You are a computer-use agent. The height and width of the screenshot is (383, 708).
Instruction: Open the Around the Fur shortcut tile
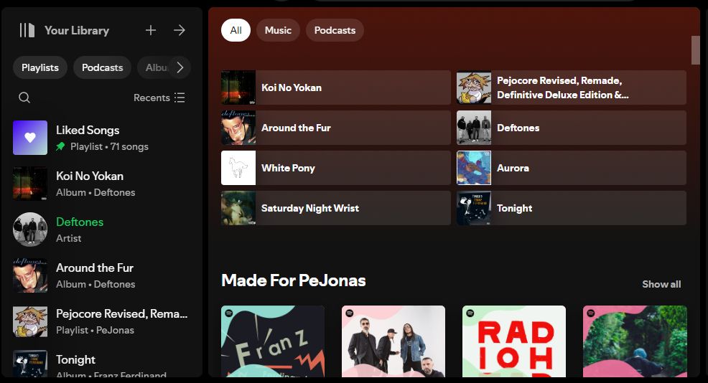[336, 128]
